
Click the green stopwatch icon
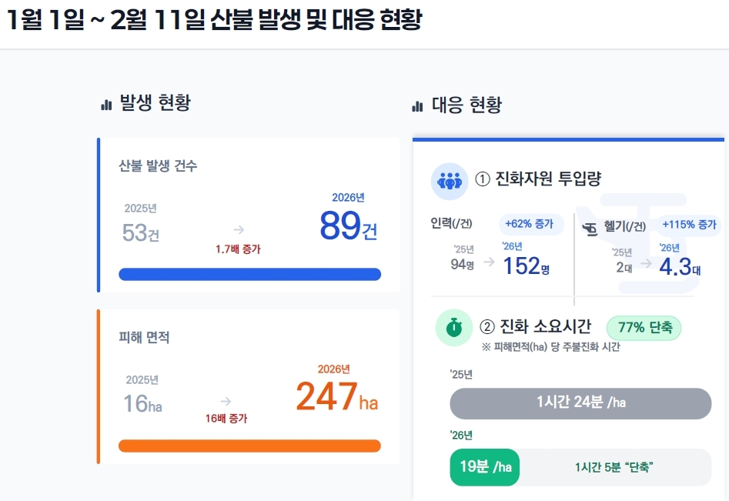click(453, 328)
